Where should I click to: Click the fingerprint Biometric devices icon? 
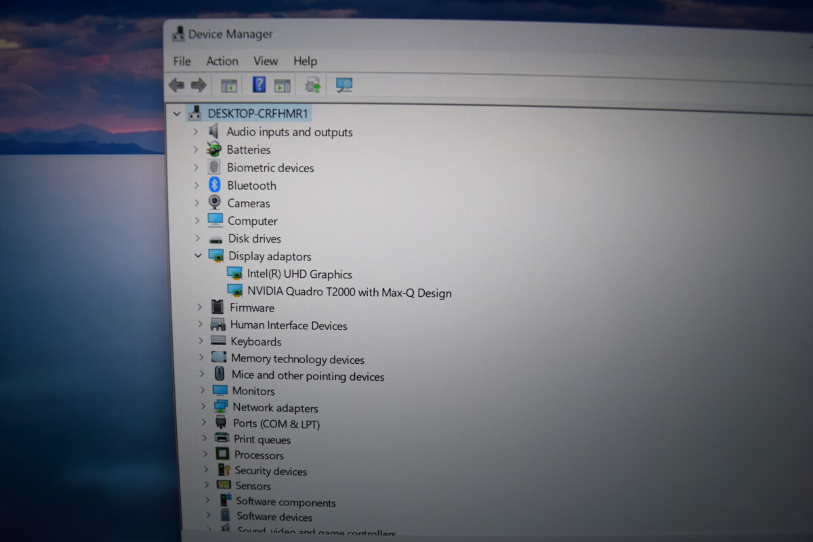(214, 167)
